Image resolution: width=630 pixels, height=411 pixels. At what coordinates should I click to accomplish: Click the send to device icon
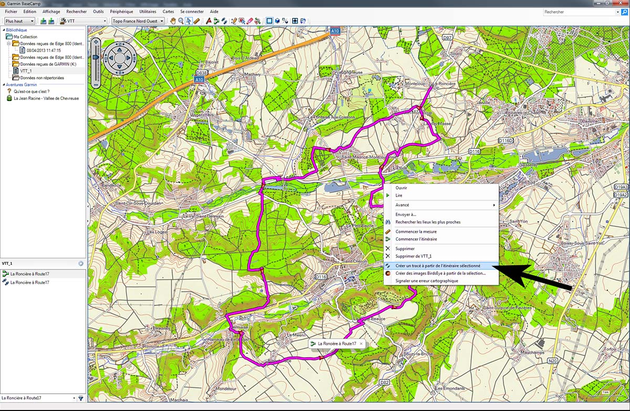click(44, 21)
